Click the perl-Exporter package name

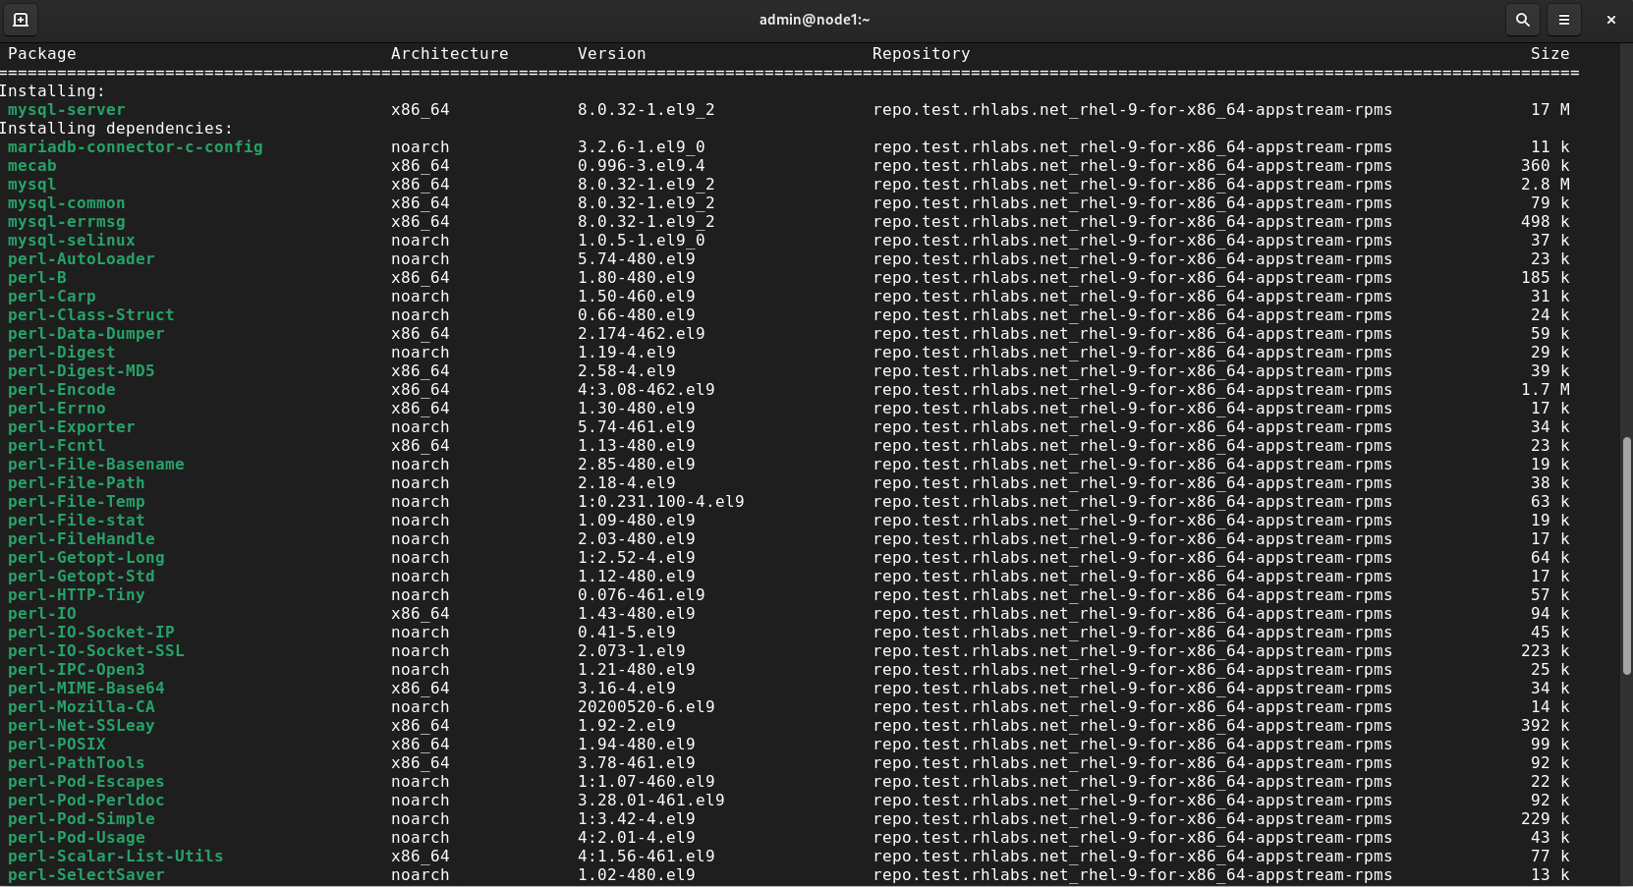pos(72,427)
